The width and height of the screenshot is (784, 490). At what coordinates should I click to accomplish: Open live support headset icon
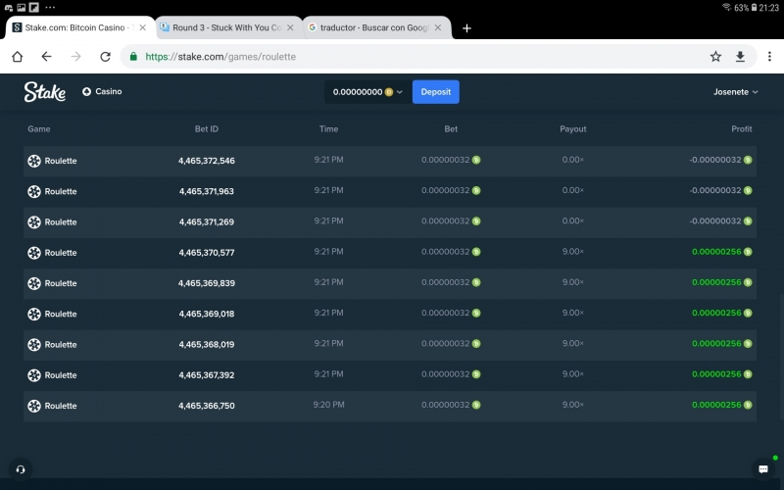[x=21, y=469]
